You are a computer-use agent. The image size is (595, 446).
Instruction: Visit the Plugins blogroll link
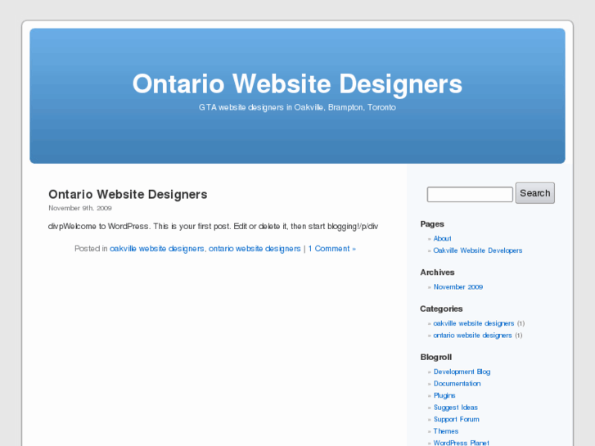tap(444, 395)
